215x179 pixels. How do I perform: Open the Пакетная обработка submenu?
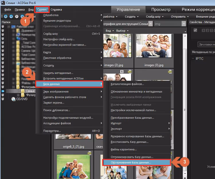[69, 58]
